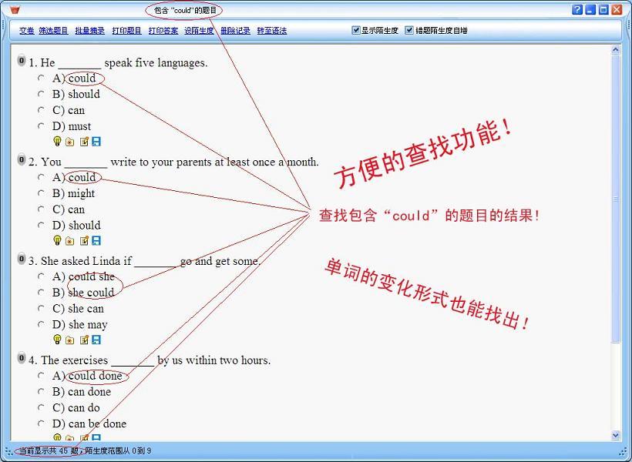This screenshot has height=462, width=632.
Task: Uncheck the 错题陌生度自增 checkbox
Action: click(409, 31)
